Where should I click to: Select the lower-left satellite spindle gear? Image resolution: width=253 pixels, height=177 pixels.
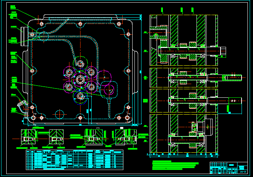[x=69, y=87]
